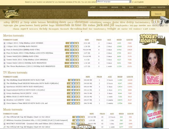This screenshot has height=129, width=169.
Task: Open 'The Three Musketeers (2011) DVDRip' torrent
Action: pos(31,66)
